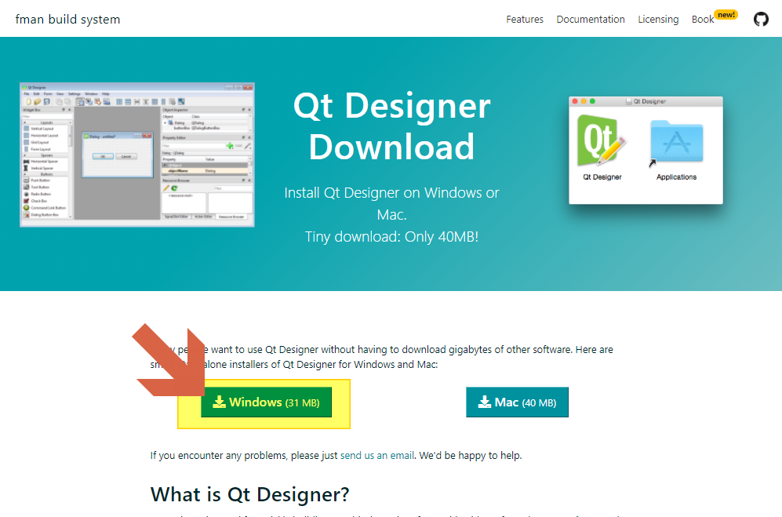Go to the Licensing page

point(658,20)
